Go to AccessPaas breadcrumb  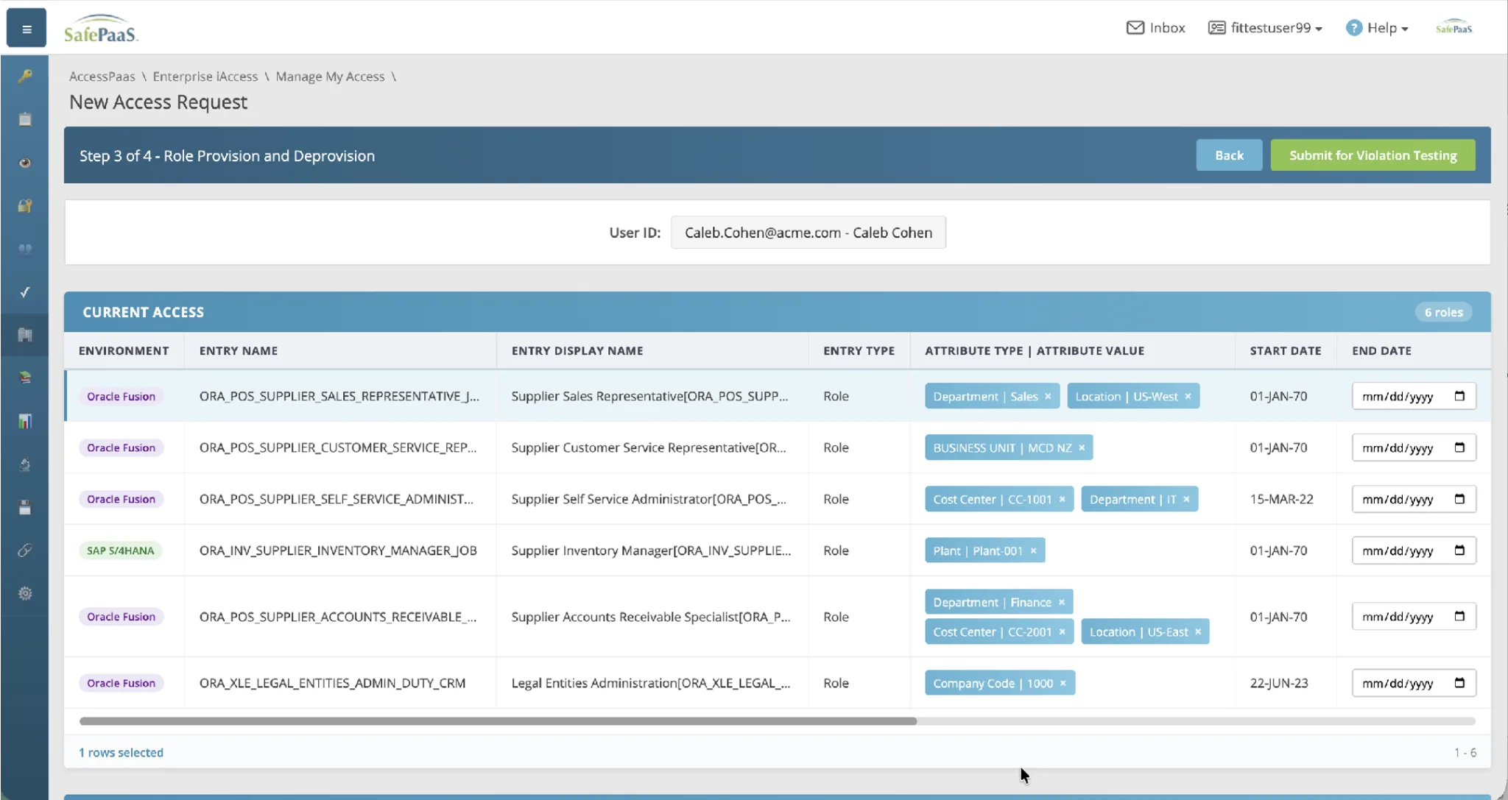(x=102, y=77)
